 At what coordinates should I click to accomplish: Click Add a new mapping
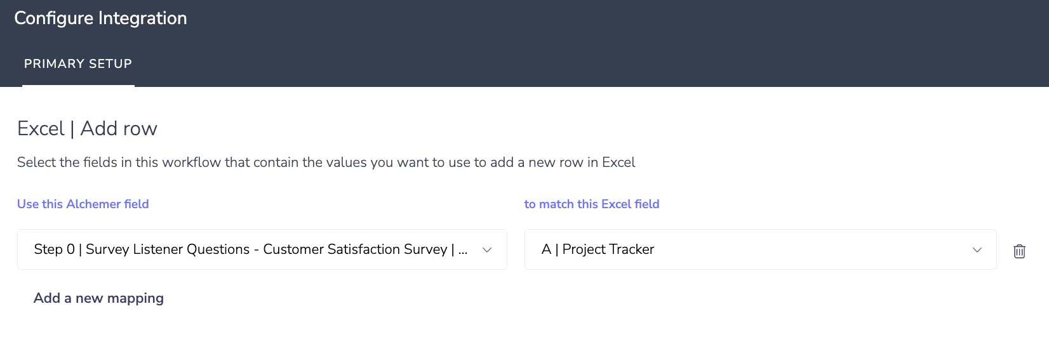pyautogui.click(x=98, y=298)
